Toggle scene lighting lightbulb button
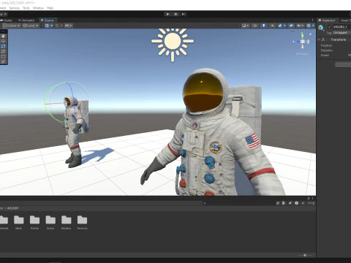The image size is (351, 263). point(263,26)
